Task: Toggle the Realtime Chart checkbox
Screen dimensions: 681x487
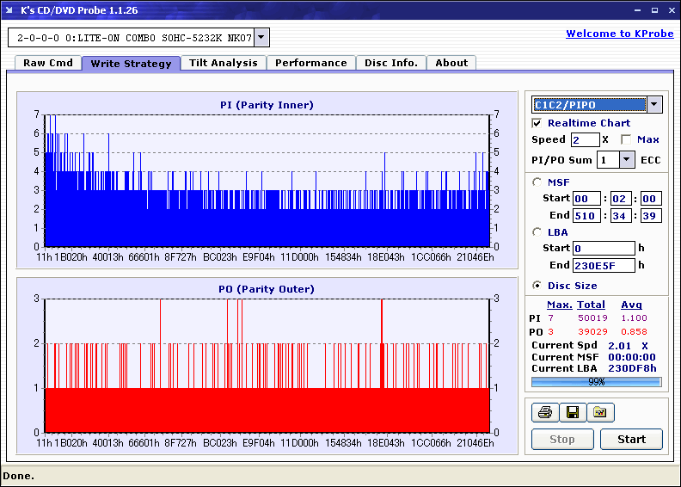Action: (537, 123)
